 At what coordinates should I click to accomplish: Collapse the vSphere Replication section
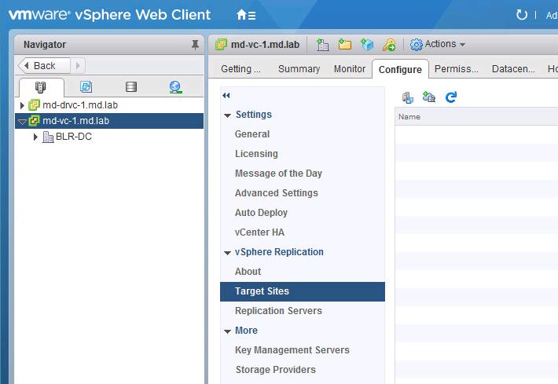(x=227, y=253)
